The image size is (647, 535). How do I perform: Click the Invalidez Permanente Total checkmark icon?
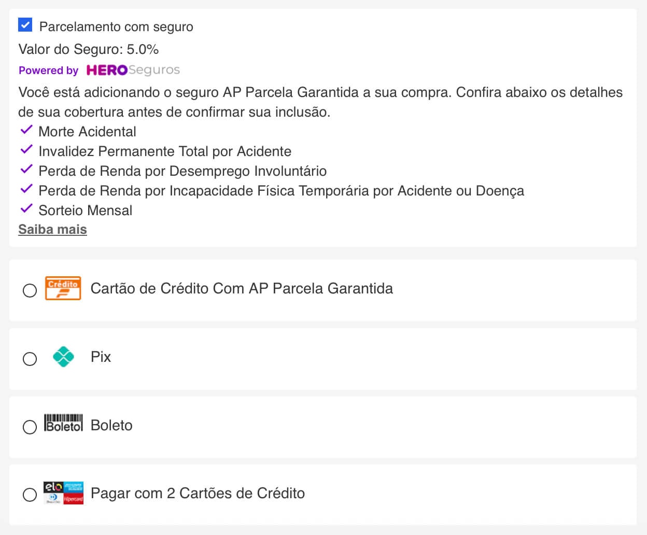pos(26,150)
